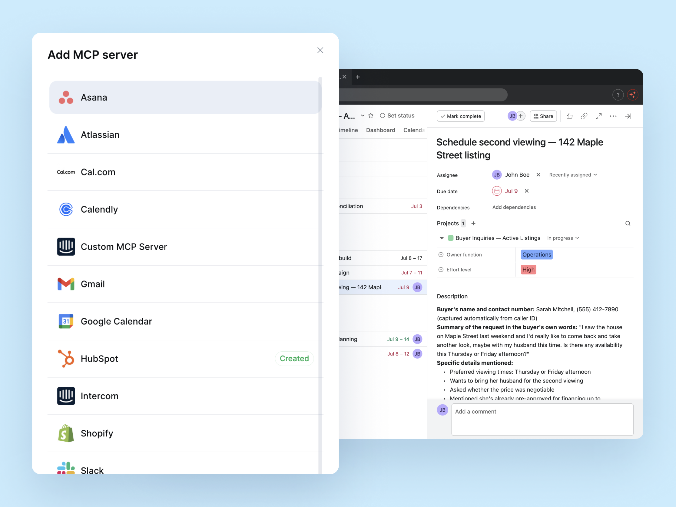Click the browser address bar
The width and height of the screenshot is (676, 507).
click(423, 95)
